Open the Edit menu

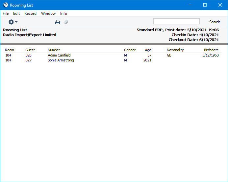tap(16, 13)
